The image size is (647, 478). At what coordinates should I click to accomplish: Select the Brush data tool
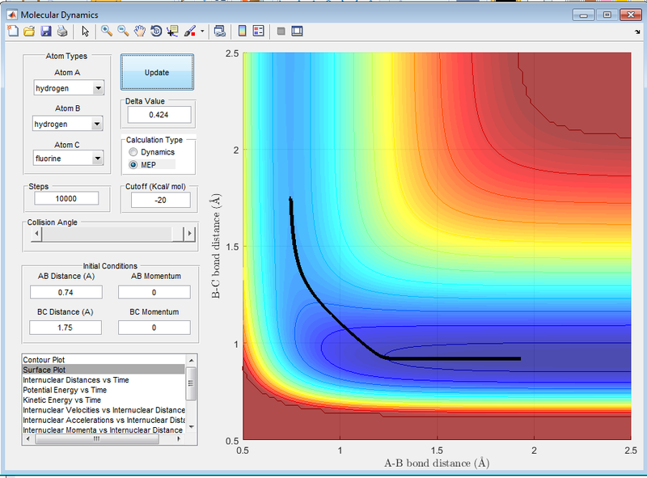point(190,31)
